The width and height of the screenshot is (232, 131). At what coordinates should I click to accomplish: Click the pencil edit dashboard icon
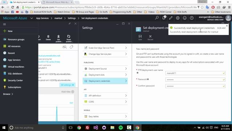pyautogui.click(x=171, y=18)
